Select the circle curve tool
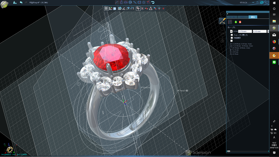This screenshot has width=279, height=157. pos(130,2)
